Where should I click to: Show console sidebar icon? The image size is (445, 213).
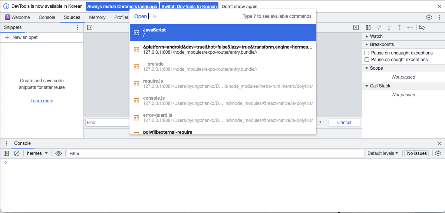coord(6,153)
